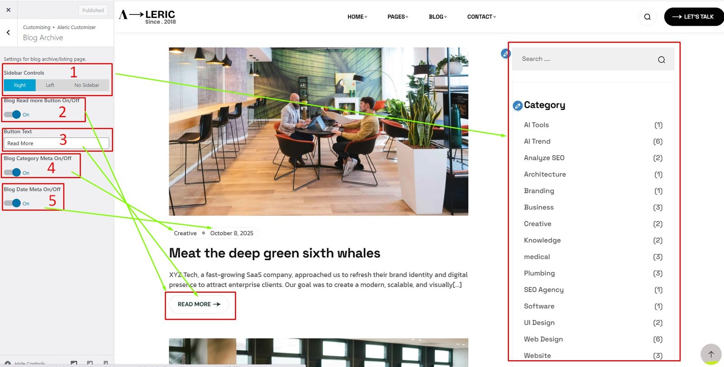Open the CONTACT navigation menu

tap(481, 17)
